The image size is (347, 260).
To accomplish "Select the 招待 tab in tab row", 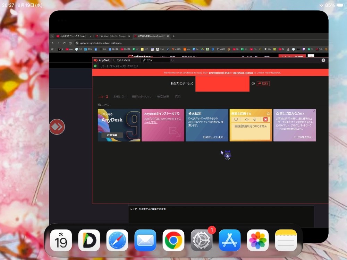I will 178,97.
